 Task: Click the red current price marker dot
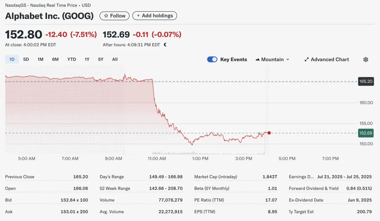click(269, 133)
